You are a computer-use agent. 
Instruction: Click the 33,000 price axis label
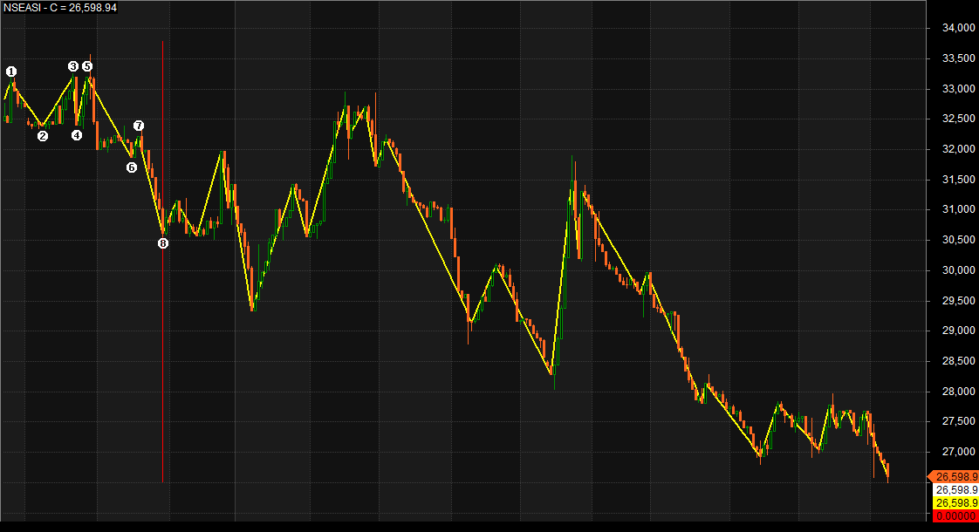point(958,89)
